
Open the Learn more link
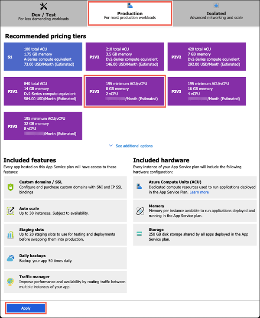point(199,192)
